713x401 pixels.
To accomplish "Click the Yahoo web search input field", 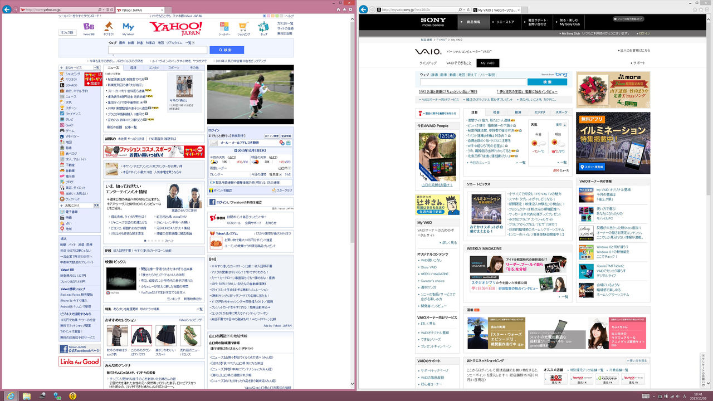I will 157,50.
